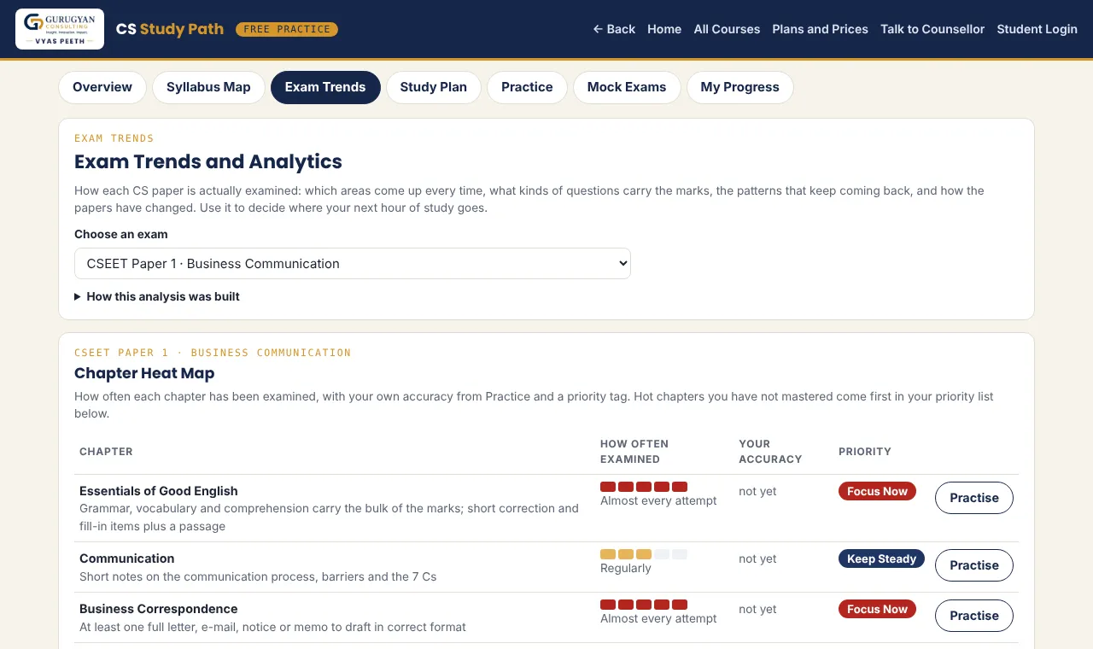Select the Essentials of Good English chapter name
The width and height of the screenshot is (1093, 649).
159,491
